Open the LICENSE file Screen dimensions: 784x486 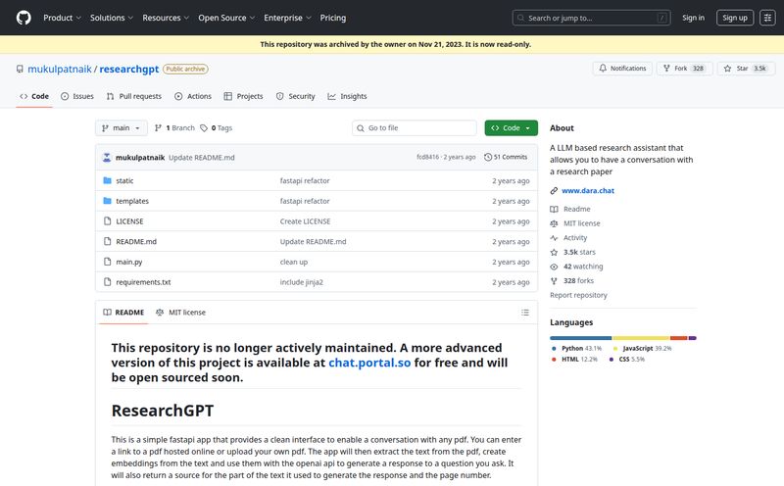[129, 221]
